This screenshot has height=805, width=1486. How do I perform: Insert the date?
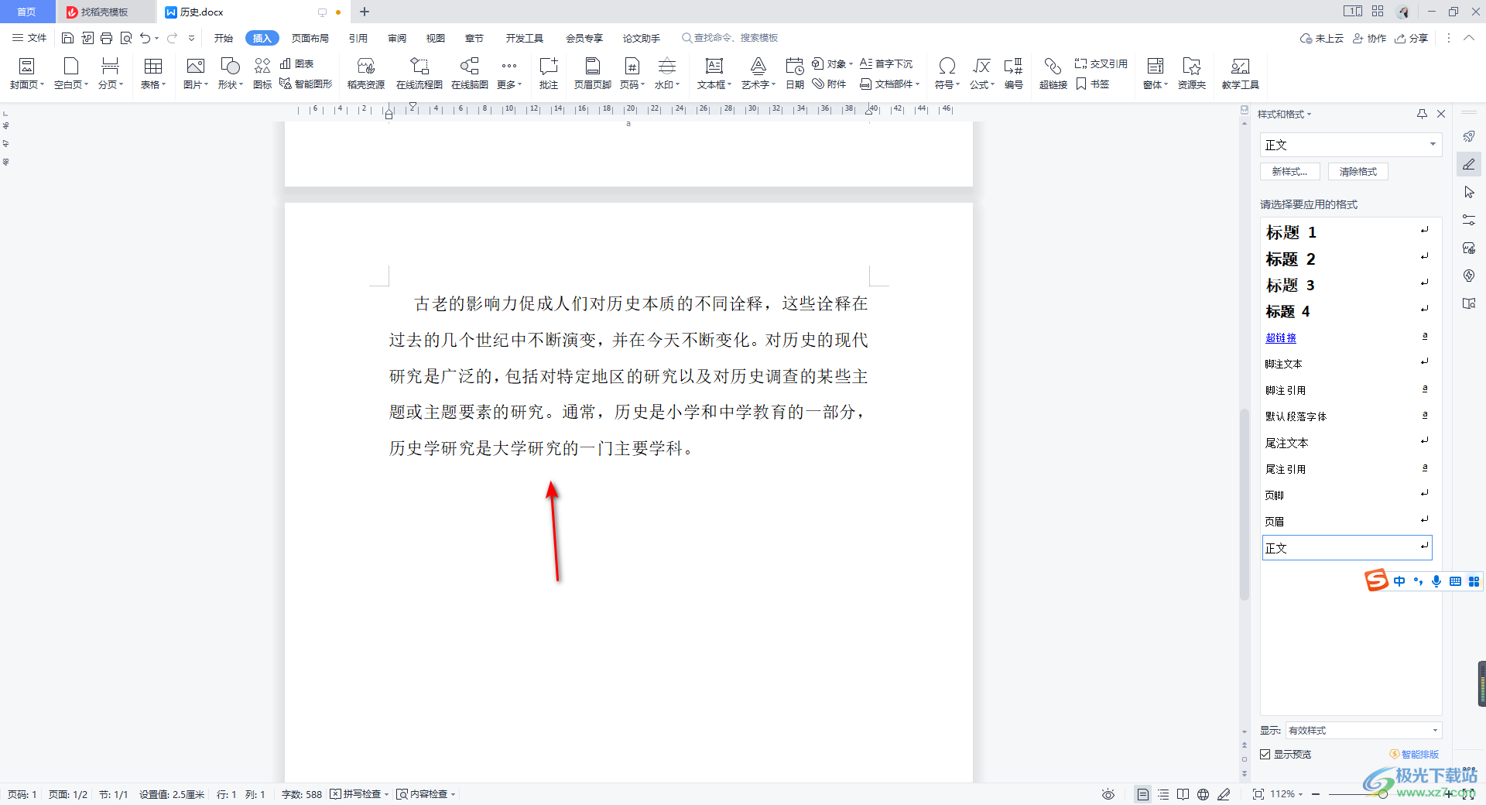tap(795, 74)
